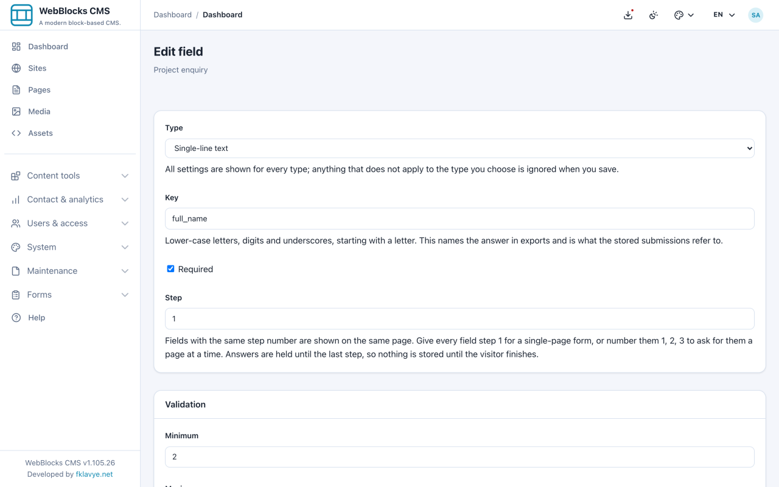Open the EN language dropdown
Screen dimensions: 779x487
tap(724, 15)
